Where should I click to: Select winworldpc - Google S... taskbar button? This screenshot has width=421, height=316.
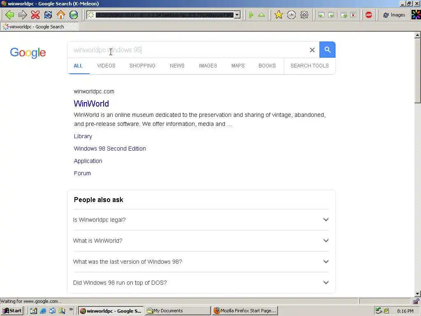[x=111, y=311]
